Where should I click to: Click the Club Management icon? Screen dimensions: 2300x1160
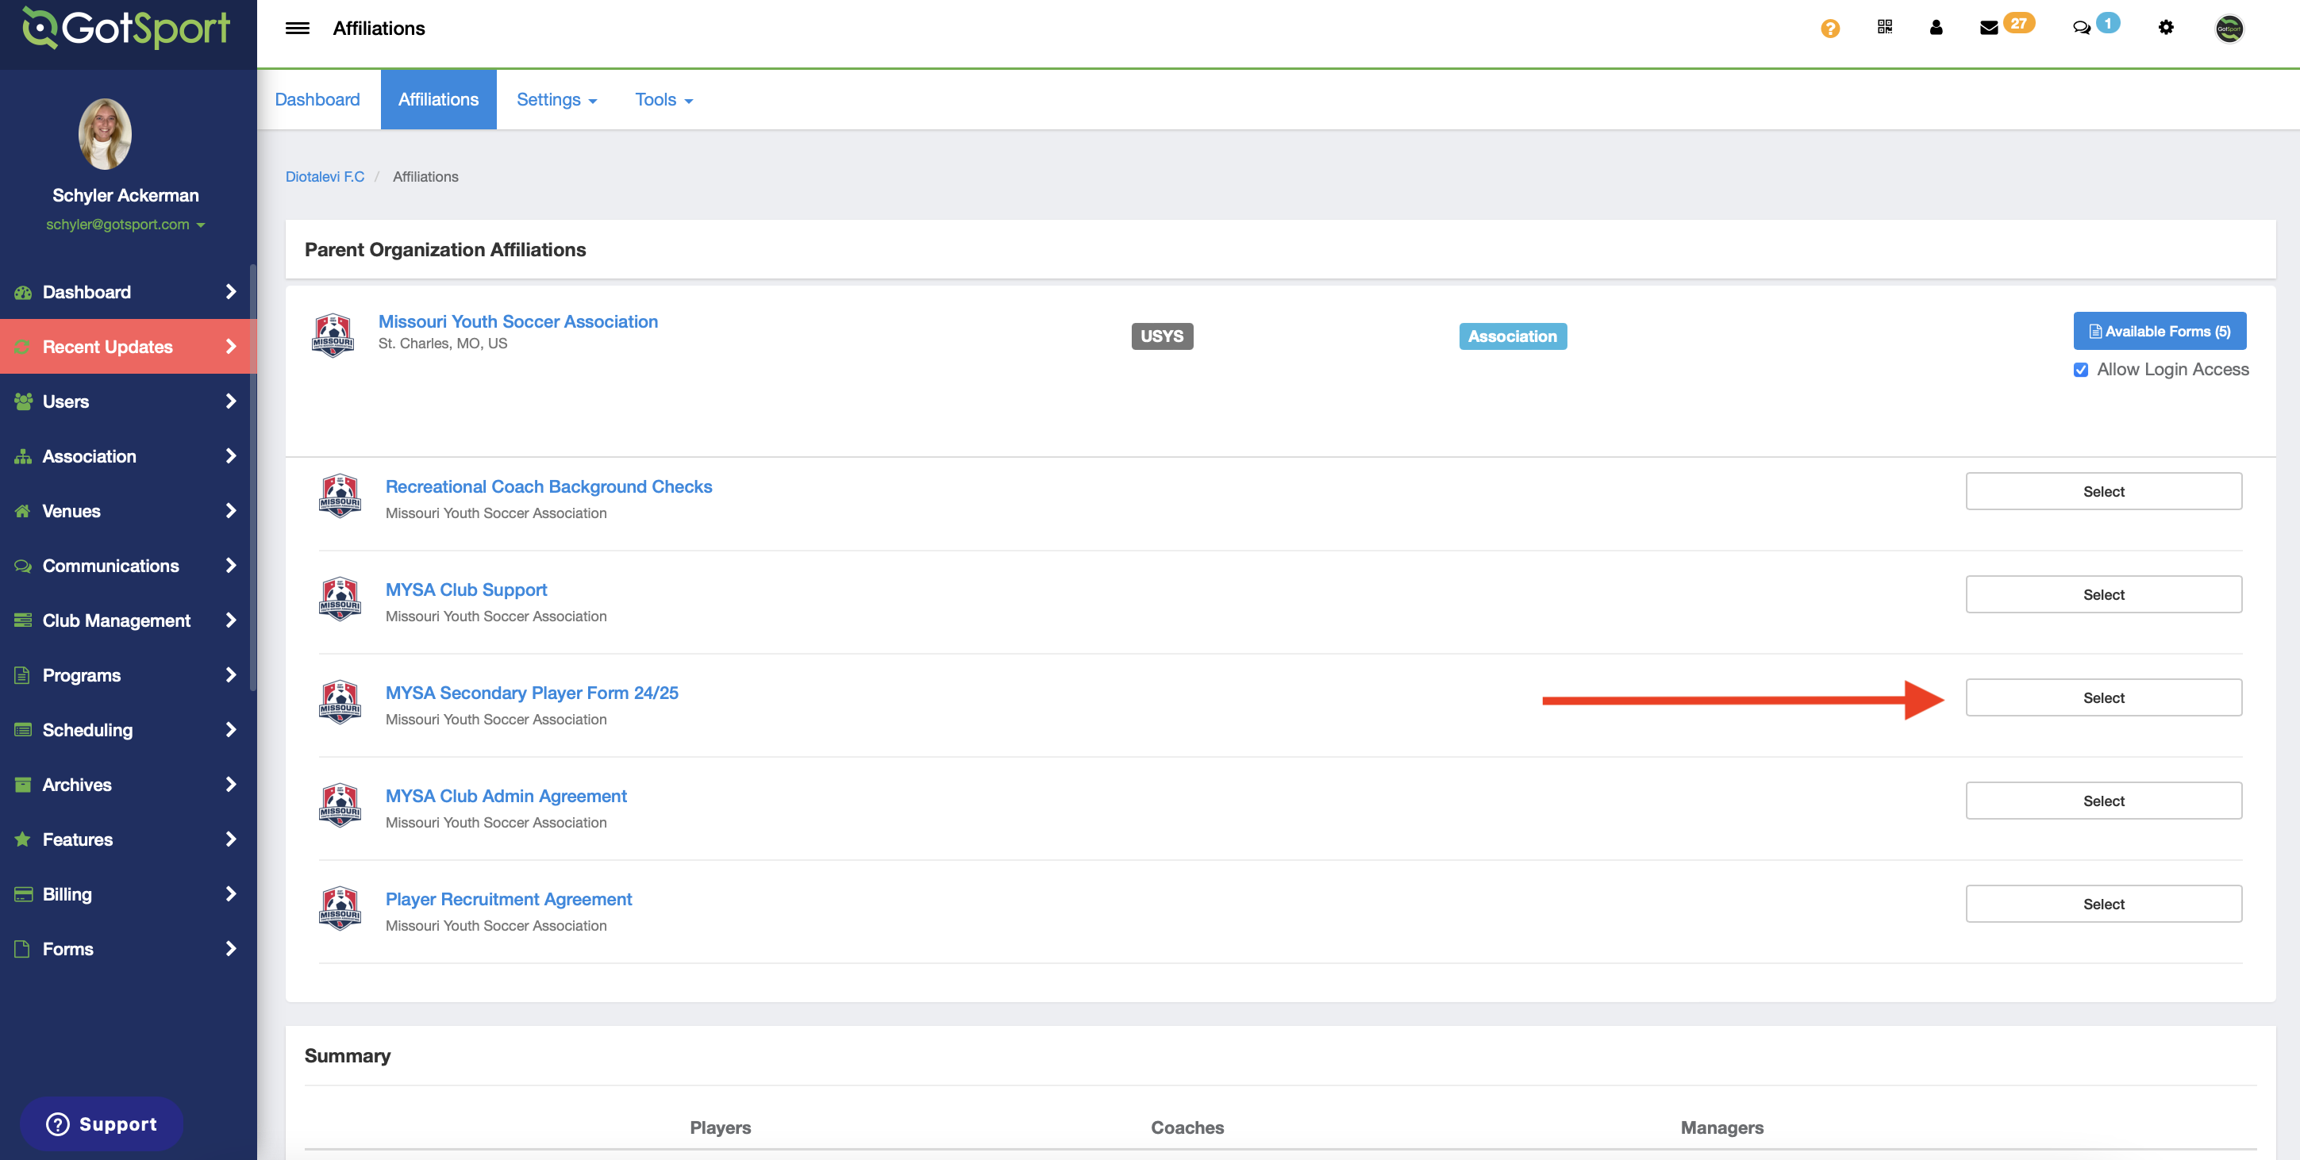pyautogui.click(x=23, y=620)
